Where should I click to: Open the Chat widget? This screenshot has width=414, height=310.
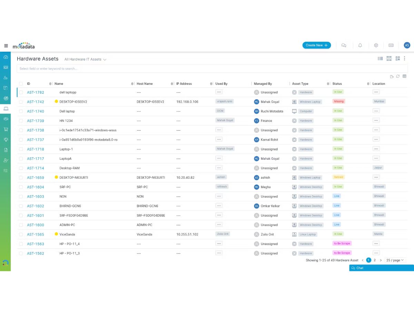382,268
